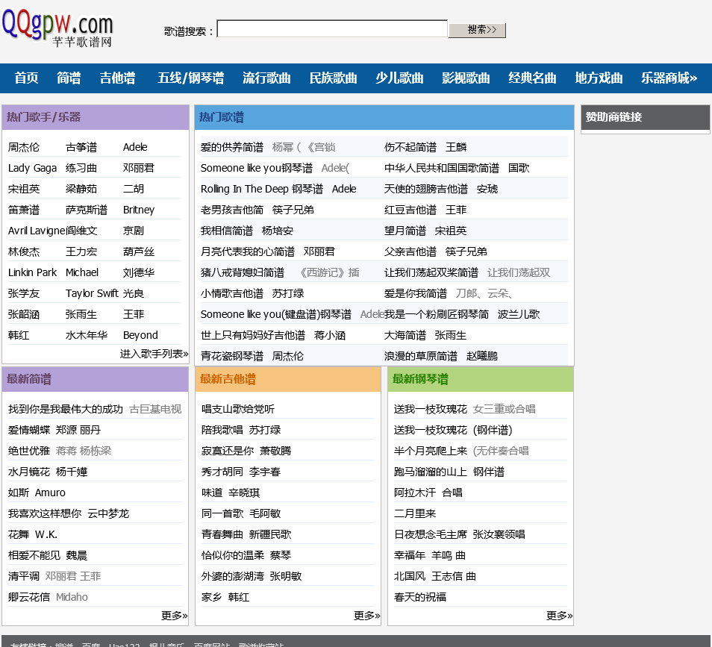Open 红豆吉他谱 score link
The image size is (712, 647).
click(410, 210)
